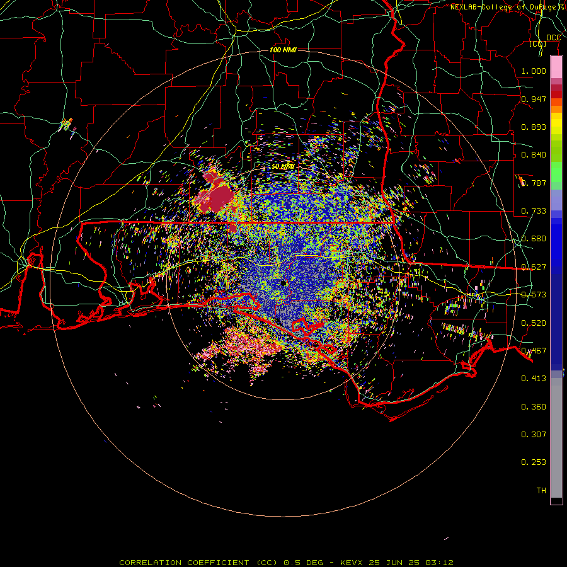The image size is (567, 567).
Task: Click the 0.787 value on the color scale
Action: pyautogui.click(x=534, y=183)
